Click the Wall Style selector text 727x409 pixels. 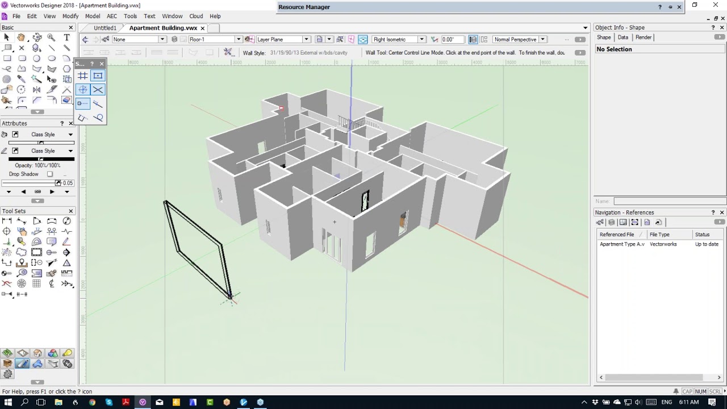click(308, 53)
